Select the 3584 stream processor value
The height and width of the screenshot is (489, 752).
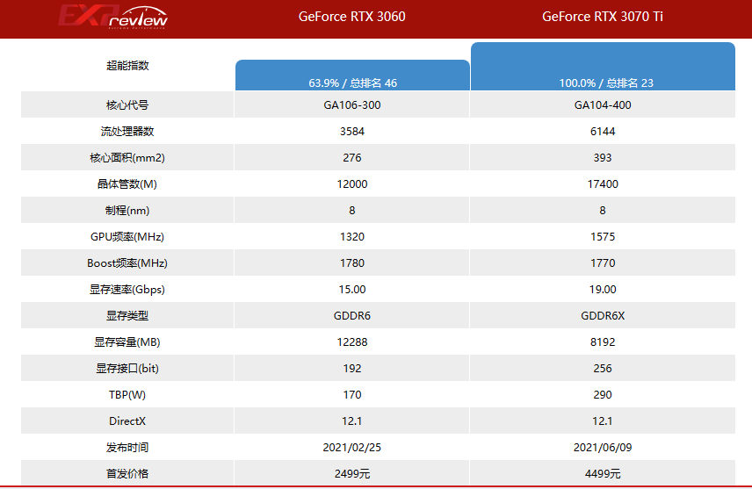click(x=352, y=132)
